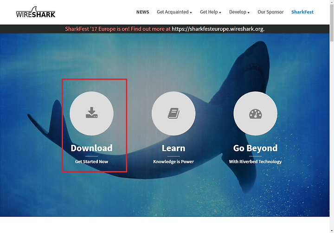Expand the Get Acquainted dropdown
Viewport: 334px width, 233px height.
coord(174,12)
